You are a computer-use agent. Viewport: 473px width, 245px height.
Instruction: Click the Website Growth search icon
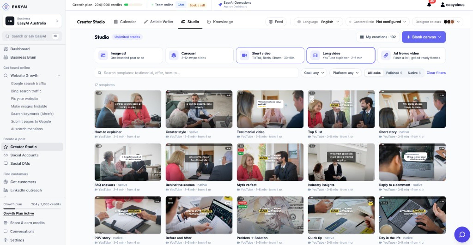(x=6, y=76)
